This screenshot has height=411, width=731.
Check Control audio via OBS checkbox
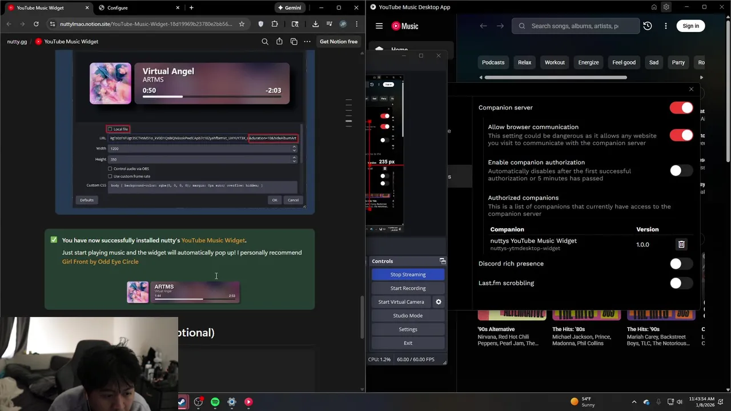[110, 168]
